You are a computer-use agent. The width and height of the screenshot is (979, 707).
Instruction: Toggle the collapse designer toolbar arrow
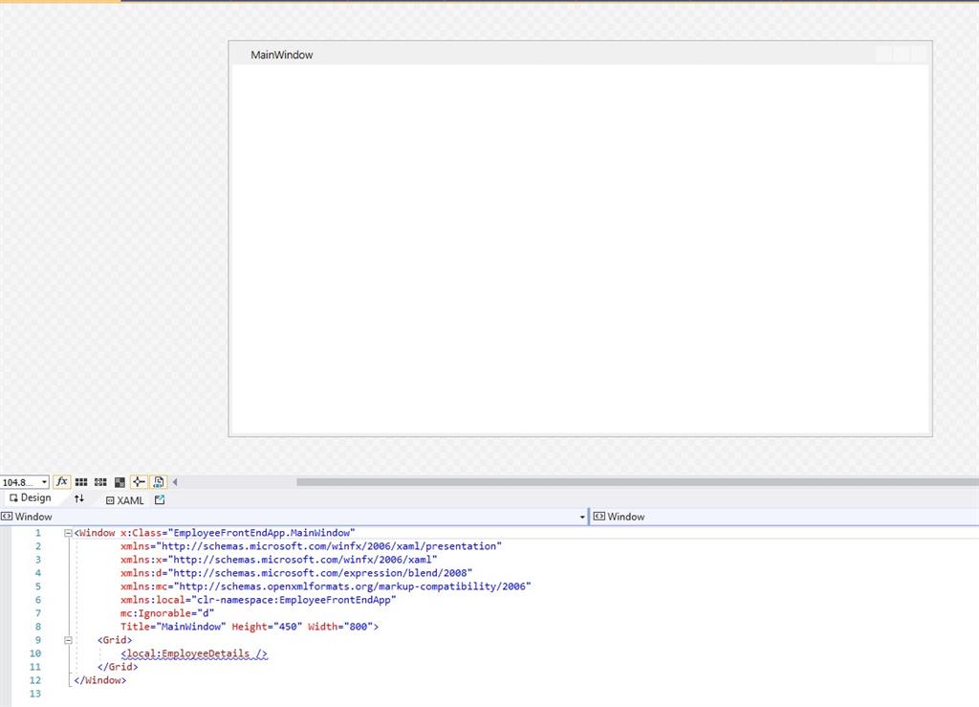coord(174,481)
